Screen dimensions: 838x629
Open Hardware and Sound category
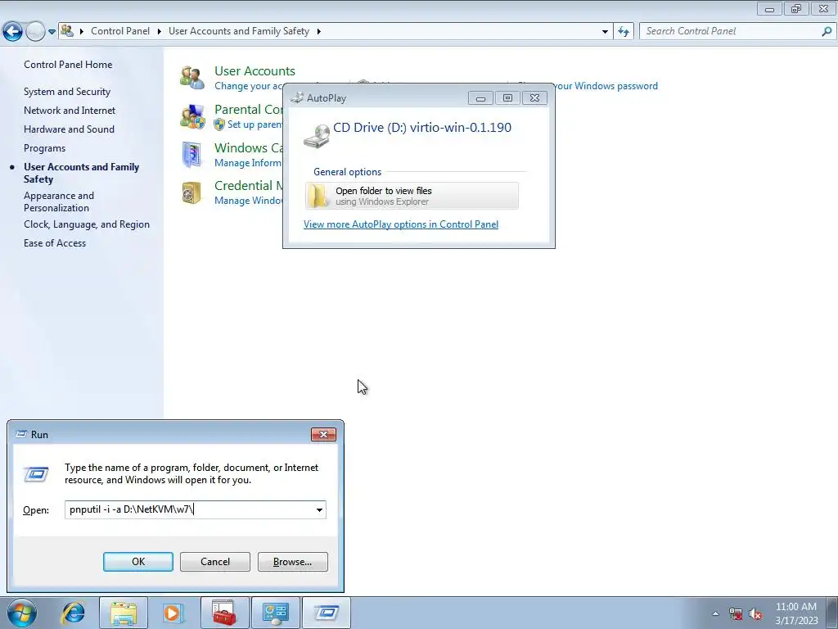point(69,129)
